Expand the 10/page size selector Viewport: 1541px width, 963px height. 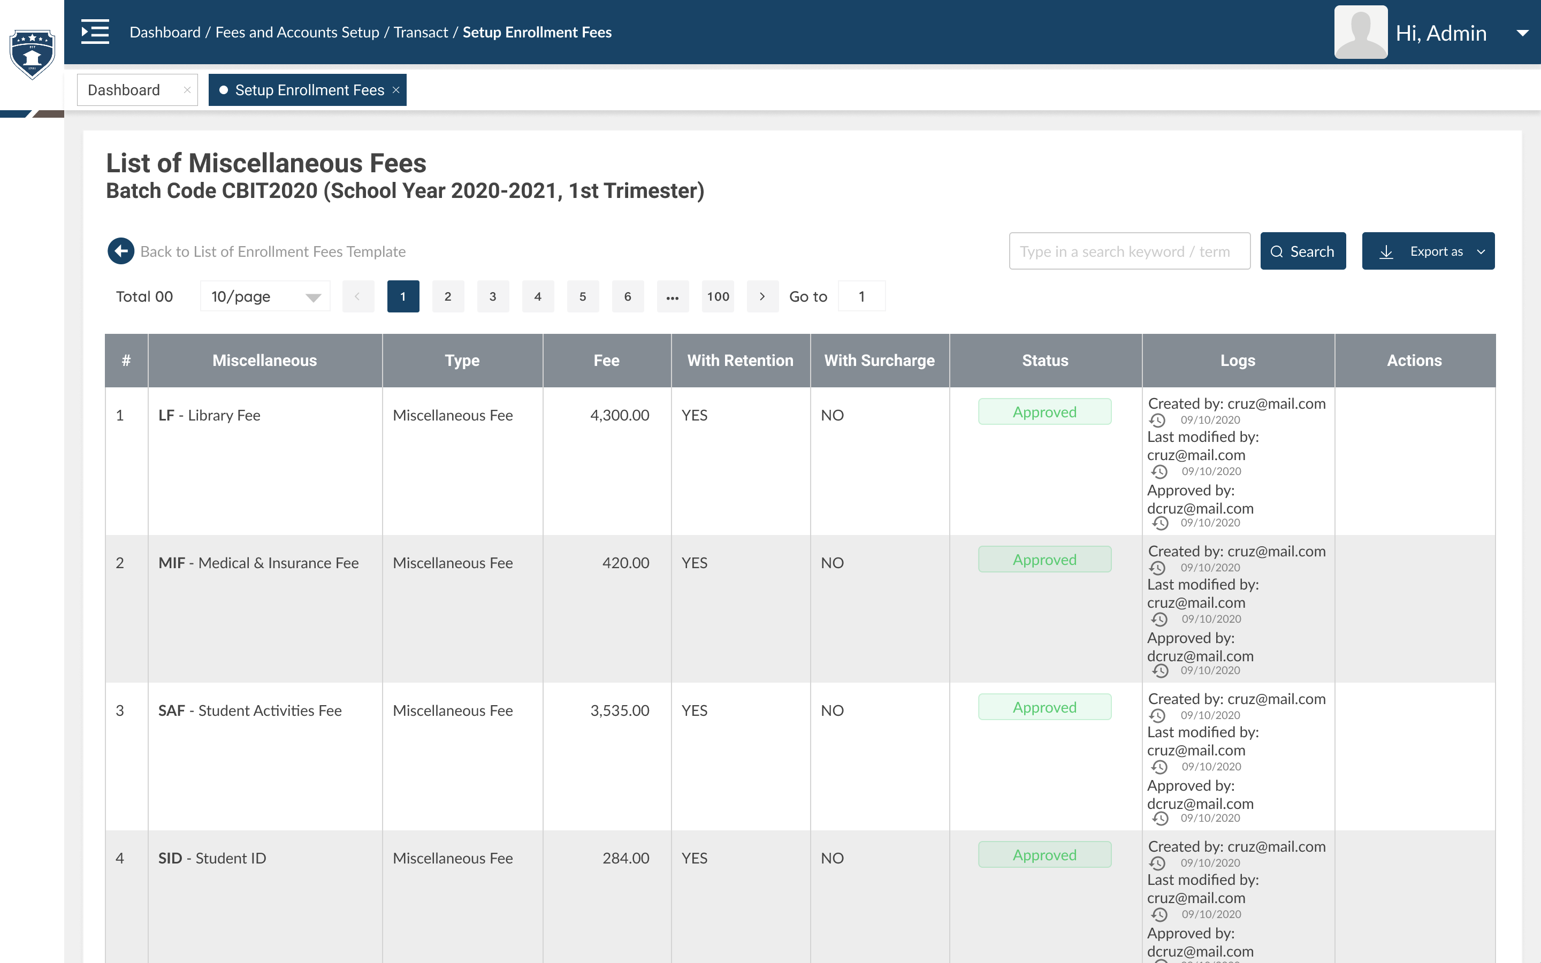(x=265, y=296)
